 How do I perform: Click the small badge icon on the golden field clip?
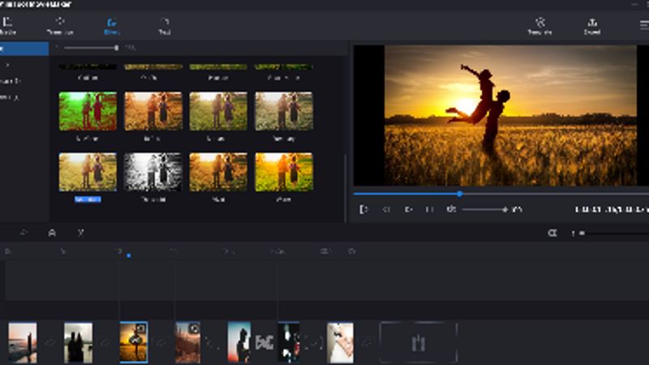click(140, 329)
